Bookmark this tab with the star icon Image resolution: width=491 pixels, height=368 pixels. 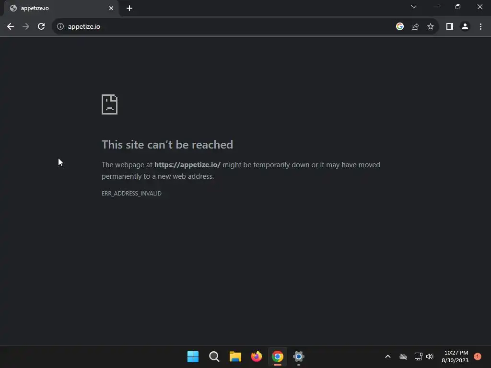coord(431,27)
